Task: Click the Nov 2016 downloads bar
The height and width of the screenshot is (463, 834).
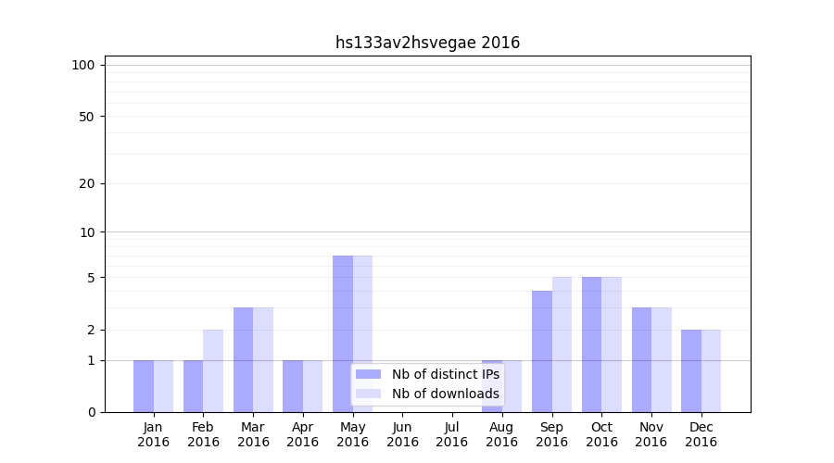Action: 662,359
